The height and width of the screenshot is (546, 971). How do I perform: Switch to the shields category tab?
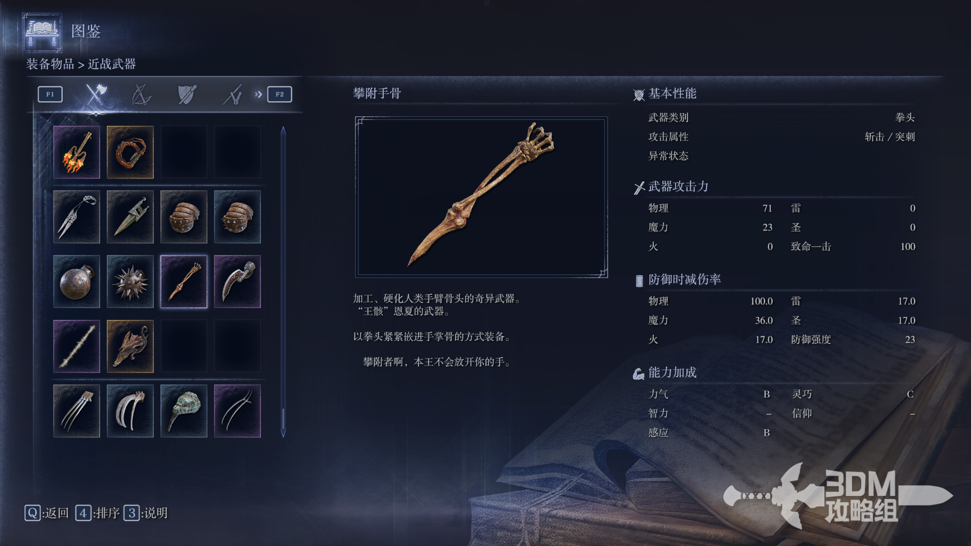tap(187, 94)
